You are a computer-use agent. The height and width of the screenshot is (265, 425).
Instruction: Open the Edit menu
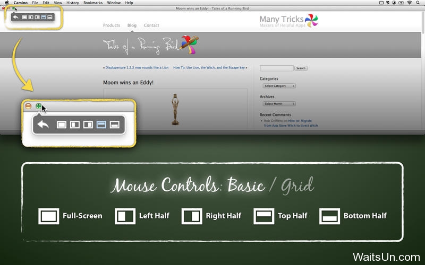(46, 3)
